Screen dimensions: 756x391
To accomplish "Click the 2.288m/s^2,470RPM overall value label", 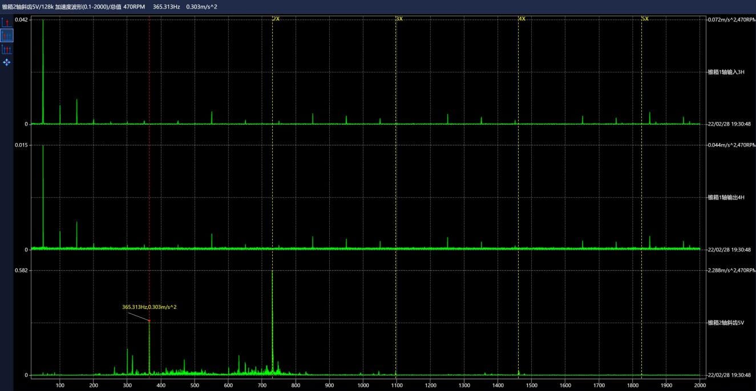I will tap(731, 270).
